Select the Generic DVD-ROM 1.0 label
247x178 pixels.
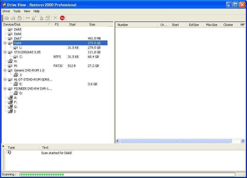point(29,70)
